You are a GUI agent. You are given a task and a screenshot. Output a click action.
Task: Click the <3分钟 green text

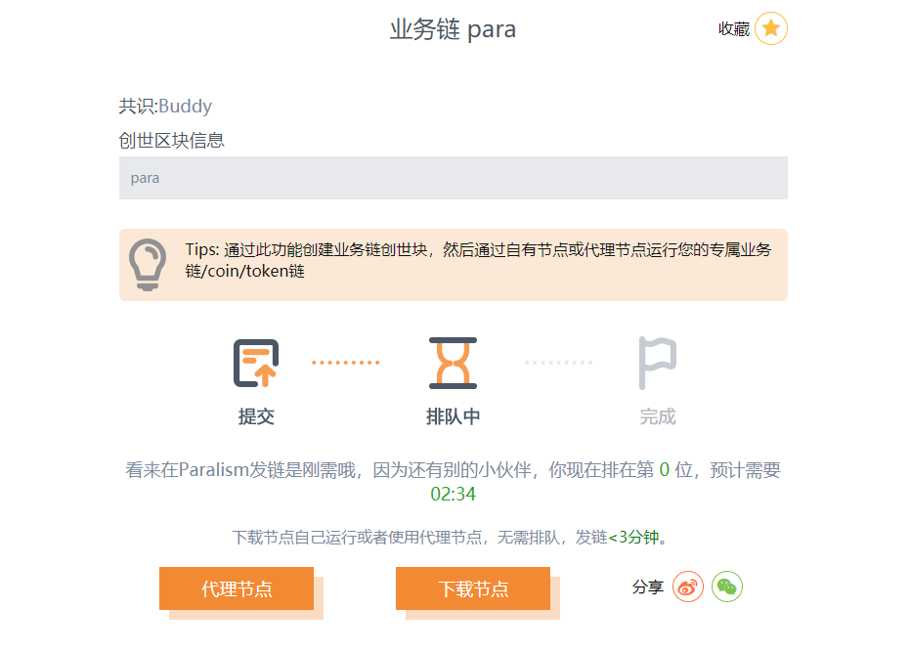pyautogui.click(x=633, y=537)
